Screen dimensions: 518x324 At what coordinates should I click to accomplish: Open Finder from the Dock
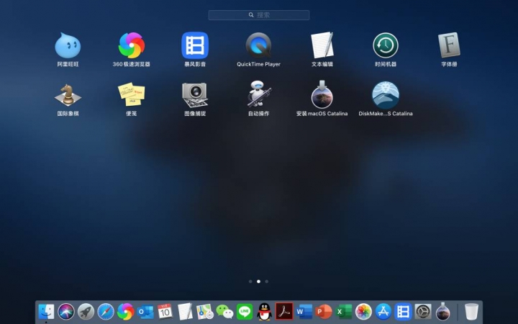46,312
